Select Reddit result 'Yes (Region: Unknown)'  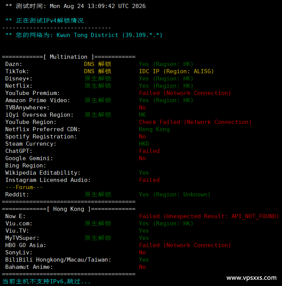click(x=175, y=194)
